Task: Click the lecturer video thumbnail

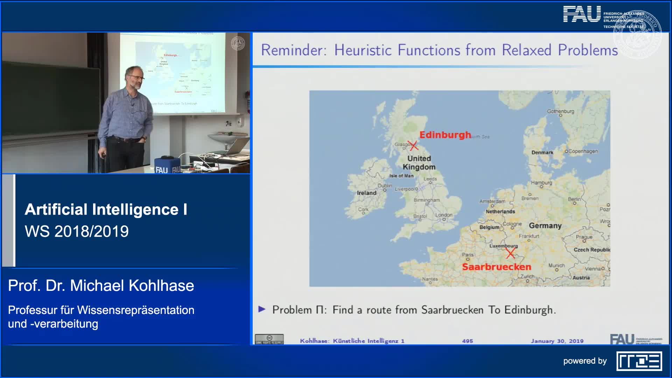Action: pyautogui.click(x=126, y=103)
